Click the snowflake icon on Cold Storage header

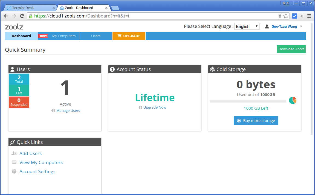(x=212, y=69)
